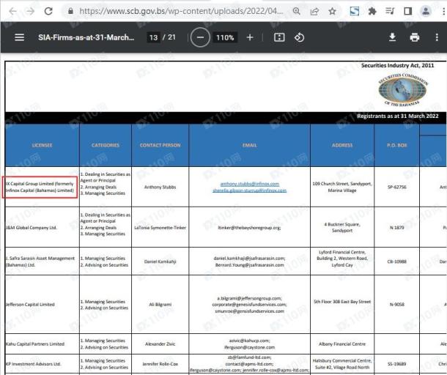Select contact person Daniel Kamkahji

160,261
